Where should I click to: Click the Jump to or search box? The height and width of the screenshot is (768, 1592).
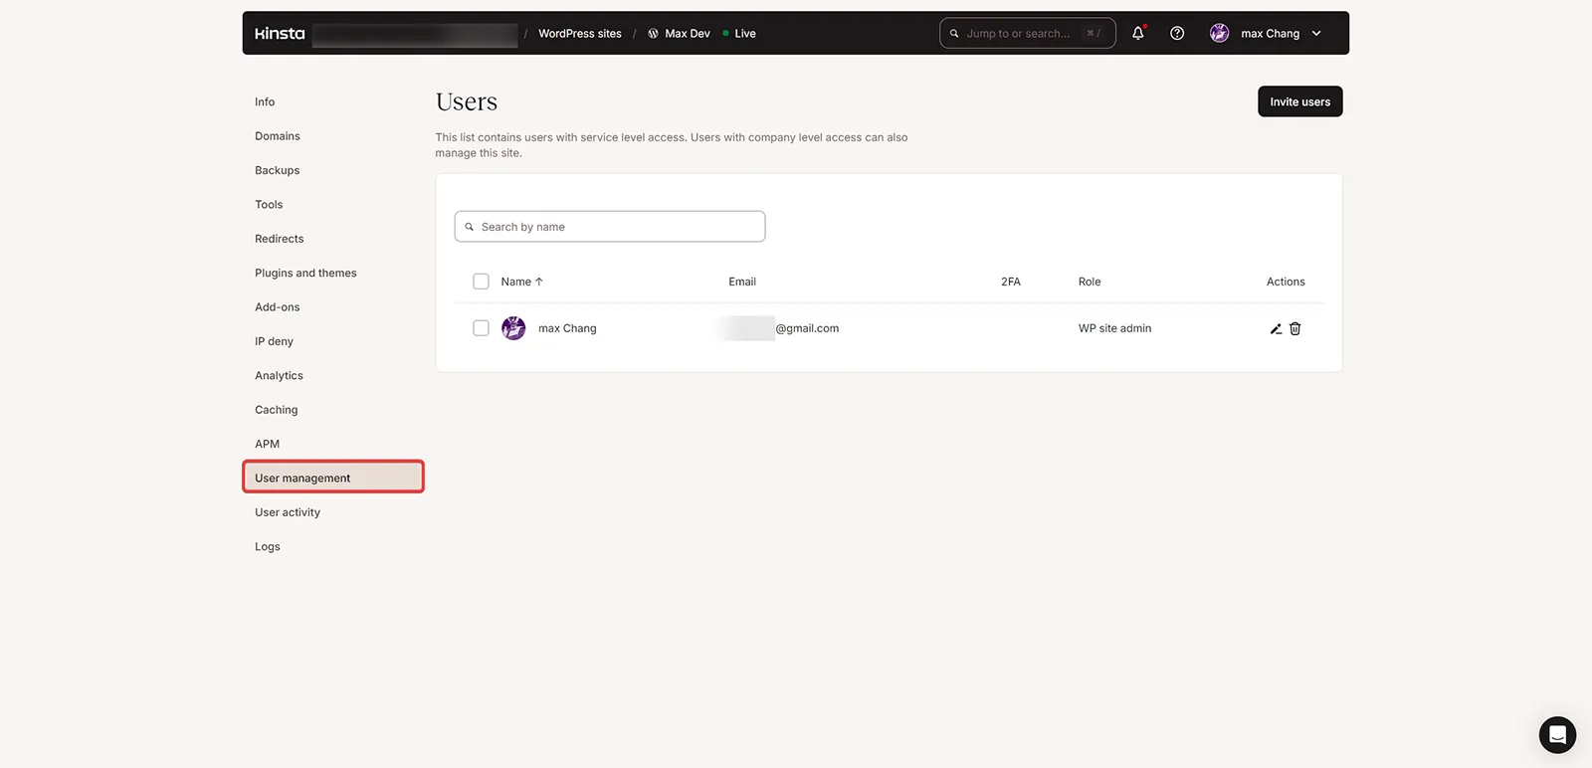[1027, 33]
